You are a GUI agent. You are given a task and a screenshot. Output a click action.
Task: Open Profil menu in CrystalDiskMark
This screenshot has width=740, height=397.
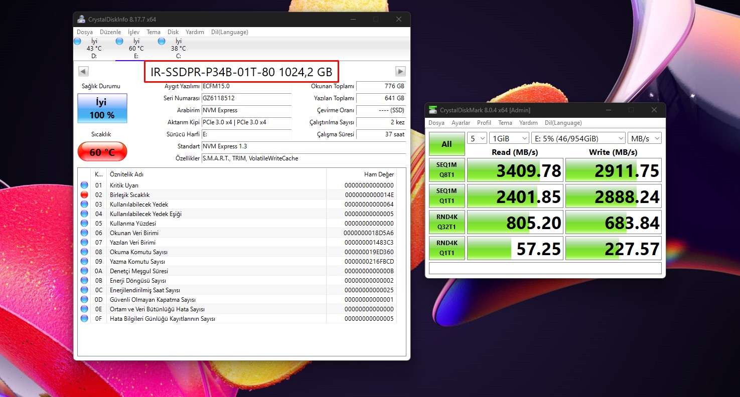pyautogui.click(x=484, y=123)
